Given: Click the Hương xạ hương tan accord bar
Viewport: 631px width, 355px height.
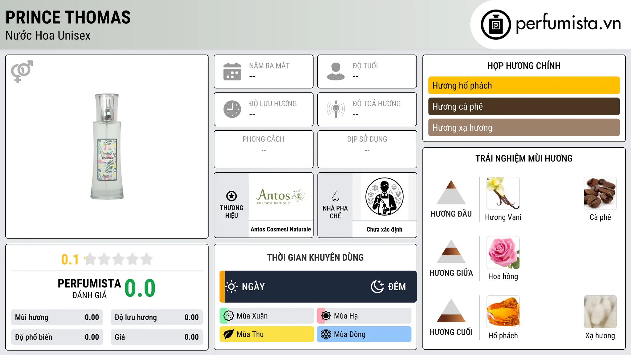Looking at the screenshot, I should (x=524, y=127).
